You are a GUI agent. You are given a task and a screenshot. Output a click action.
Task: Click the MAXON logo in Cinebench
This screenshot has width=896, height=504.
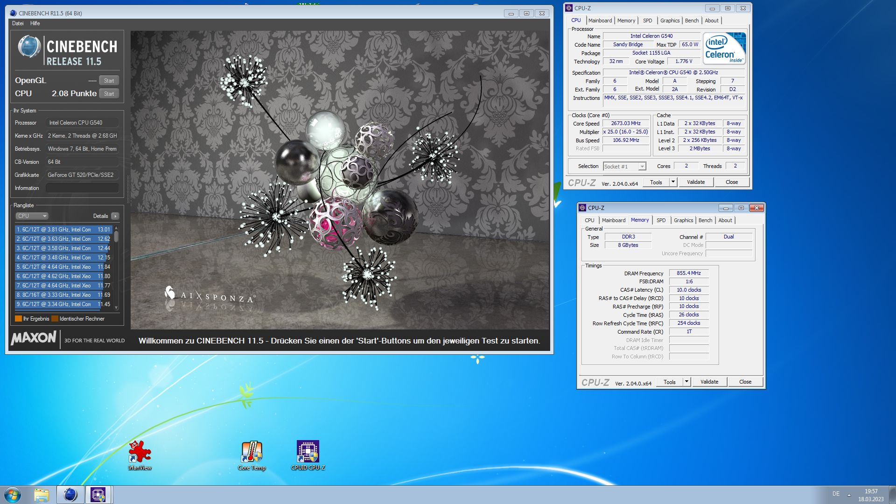point(34,338)
